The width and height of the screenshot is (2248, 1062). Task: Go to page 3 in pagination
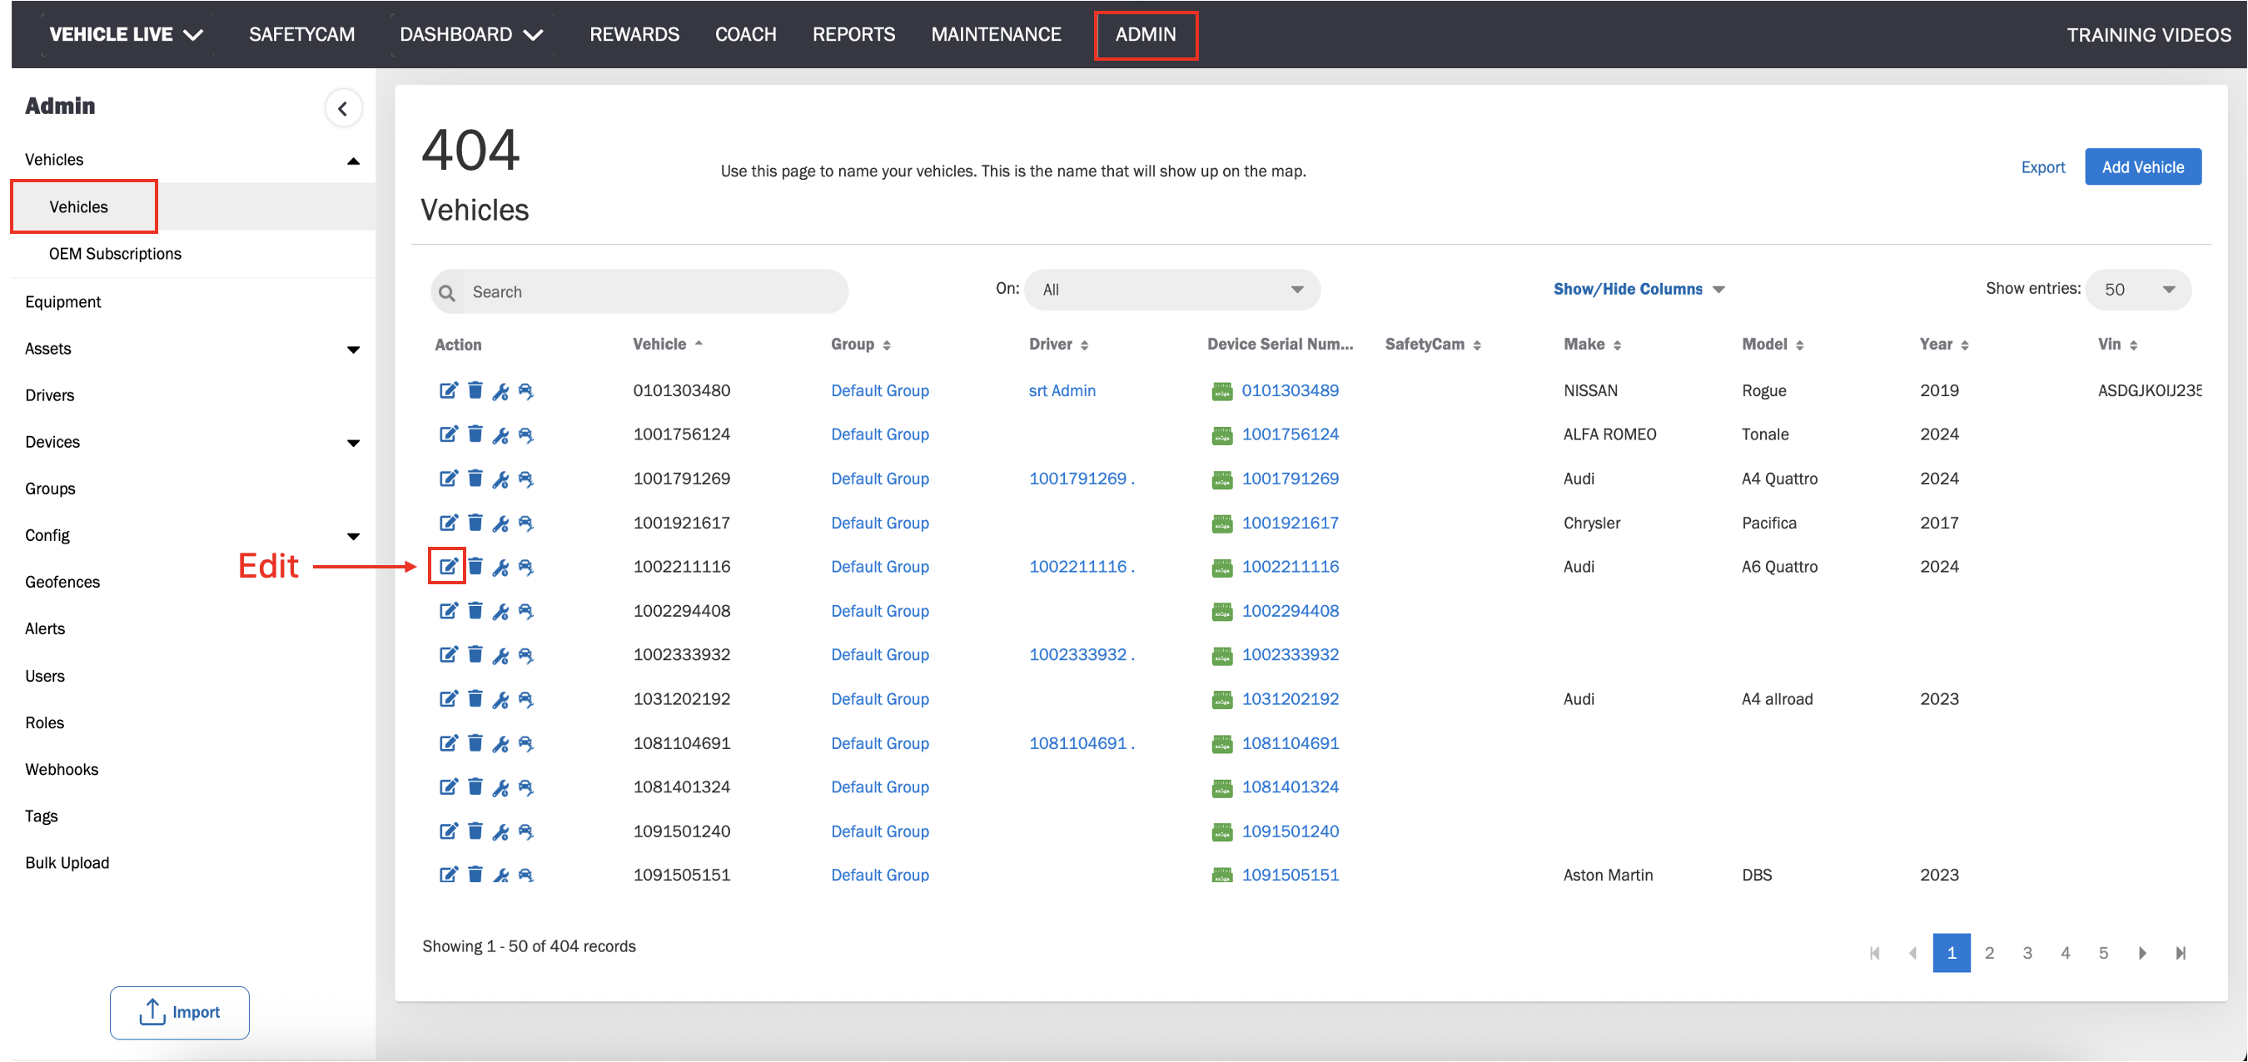coord(2027,952)
